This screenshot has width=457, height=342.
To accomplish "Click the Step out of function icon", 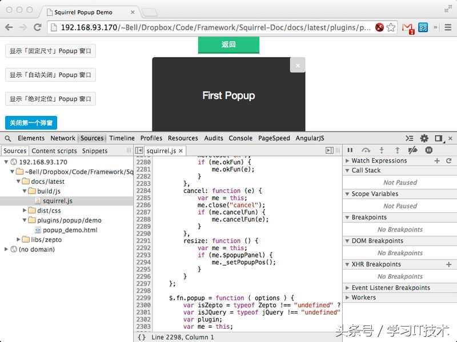I will 397,150.
